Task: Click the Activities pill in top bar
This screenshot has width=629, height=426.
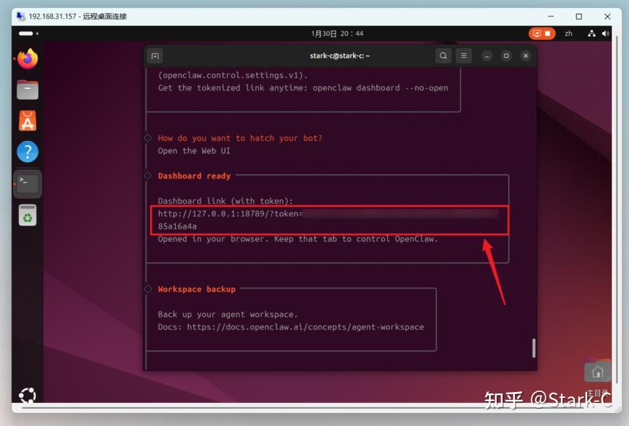Action: (x=28, y=33)
